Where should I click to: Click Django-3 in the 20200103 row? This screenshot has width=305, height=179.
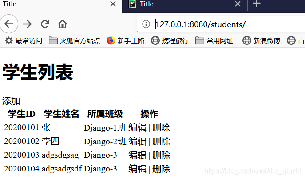(100, 155)
